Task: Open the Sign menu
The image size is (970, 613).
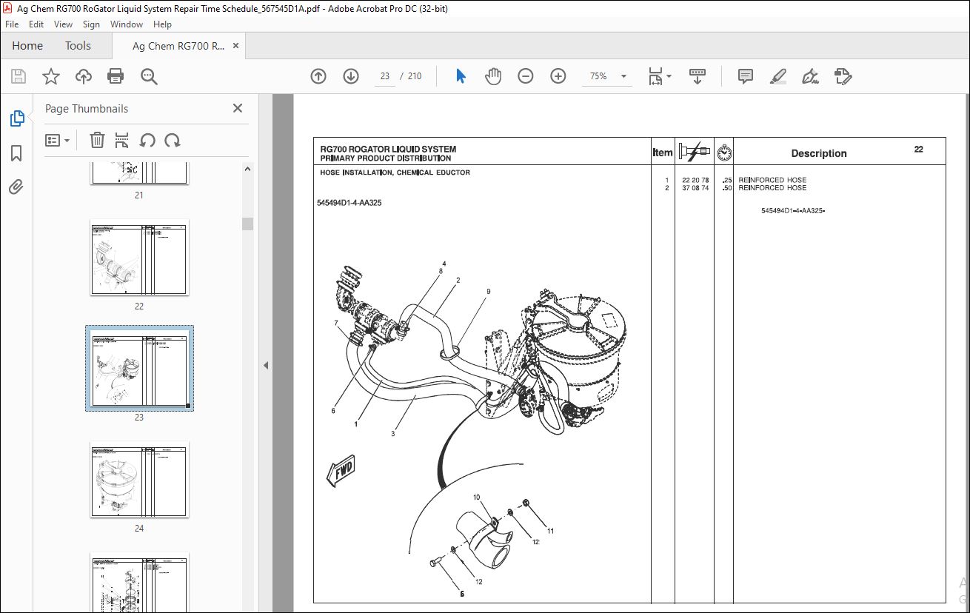Action: coord(91,24)
